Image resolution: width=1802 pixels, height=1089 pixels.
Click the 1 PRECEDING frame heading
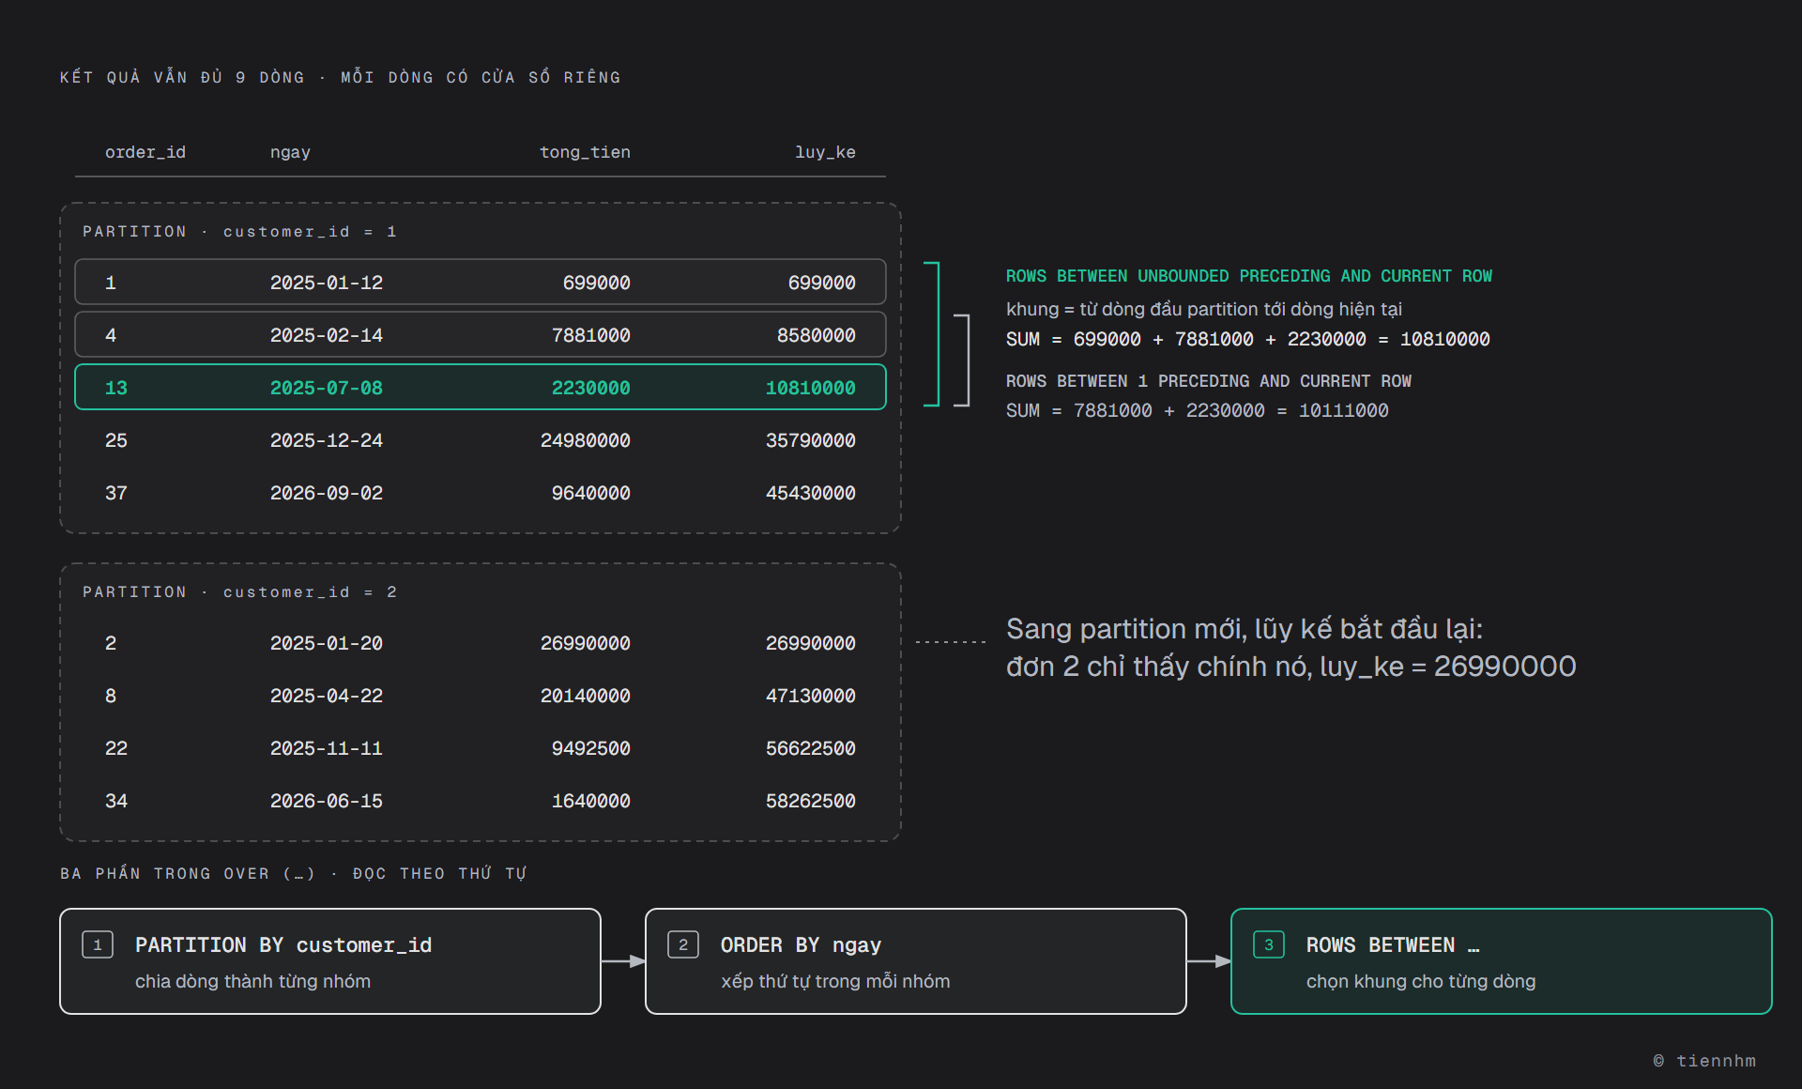tap(1208, 381)
